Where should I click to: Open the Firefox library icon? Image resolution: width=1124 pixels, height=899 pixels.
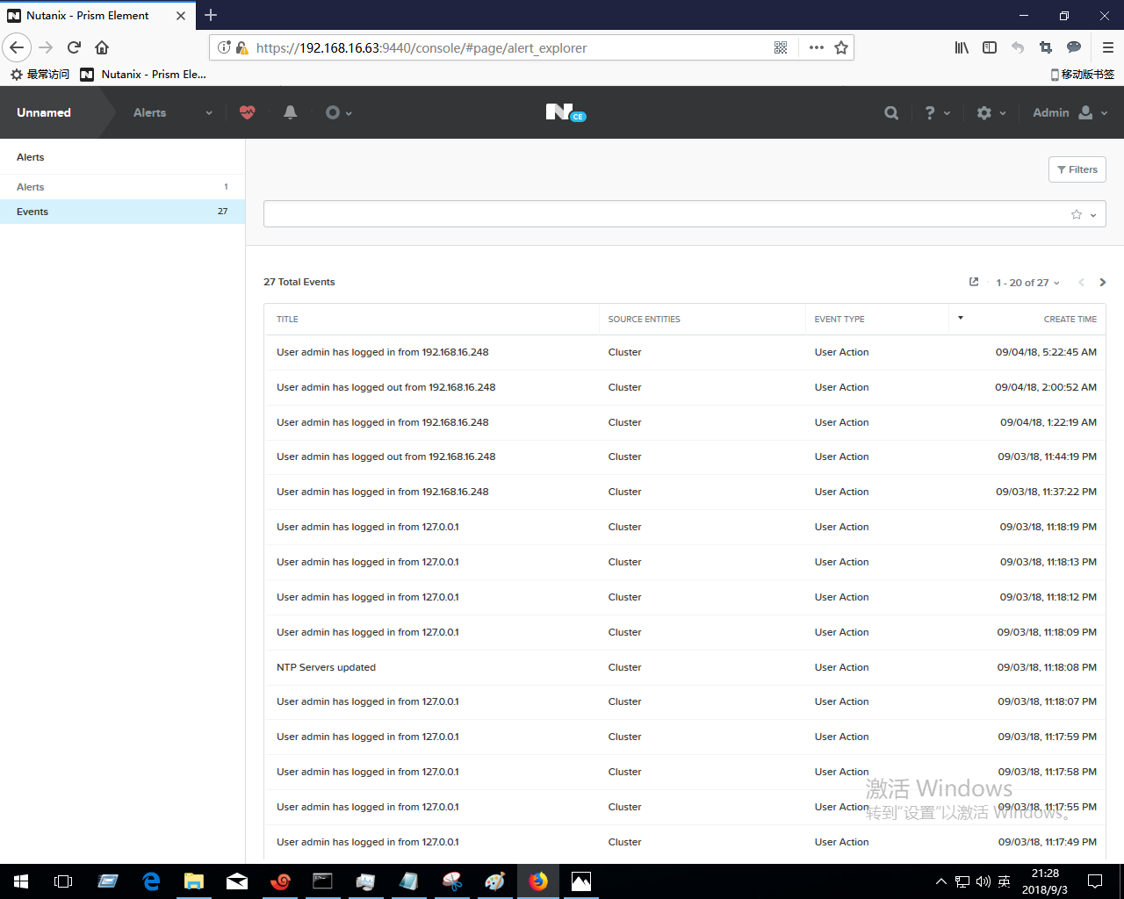[x=962, y=47]
